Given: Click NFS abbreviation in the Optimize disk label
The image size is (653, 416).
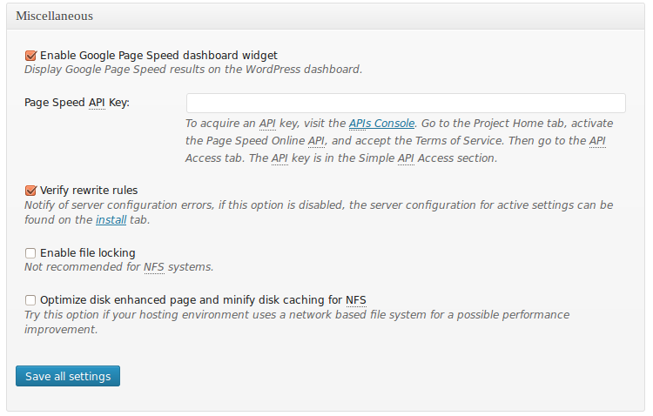Looking at the screenshot, I should [355, 300].
